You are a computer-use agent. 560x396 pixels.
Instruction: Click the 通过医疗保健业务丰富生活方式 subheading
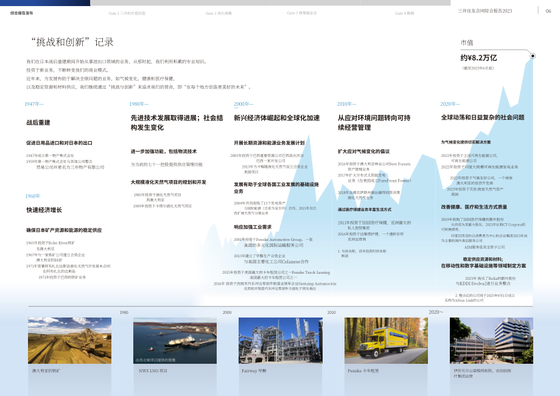(x=364, y=210)
